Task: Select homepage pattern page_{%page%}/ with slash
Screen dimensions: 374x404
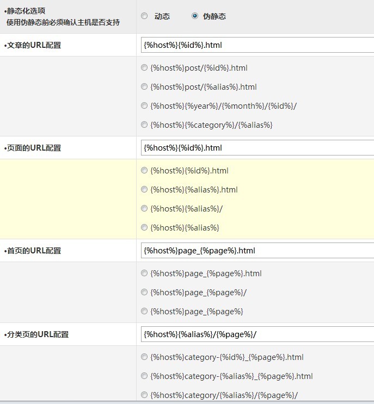Action: click(144, 293)
